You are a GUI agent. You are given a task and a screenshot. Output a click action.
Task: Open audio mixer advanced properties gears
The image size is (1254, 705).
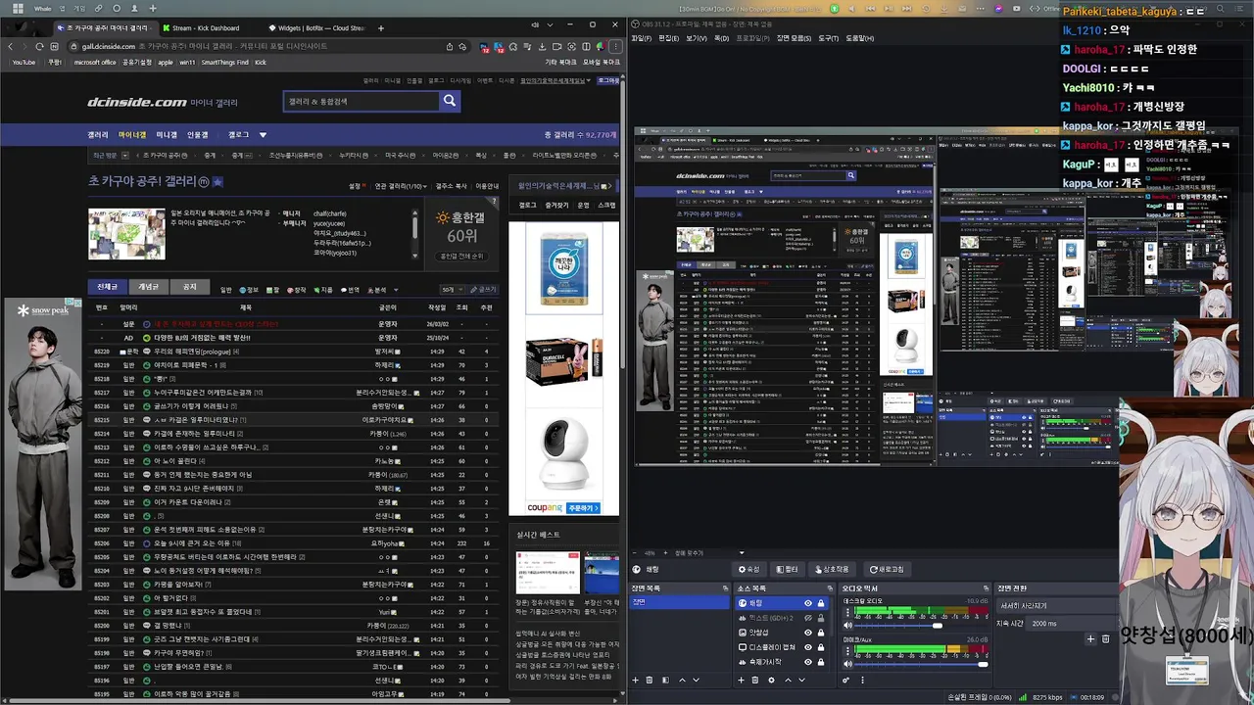click(845, 681)
